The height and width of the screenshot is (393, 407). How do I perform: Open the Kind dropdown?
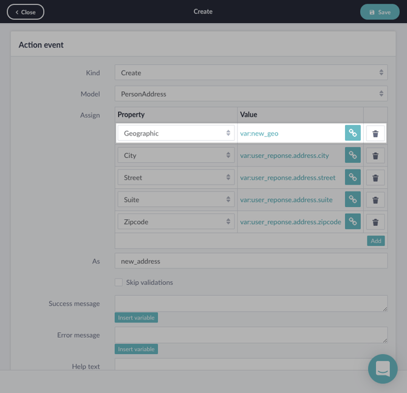tap(250, 73)
